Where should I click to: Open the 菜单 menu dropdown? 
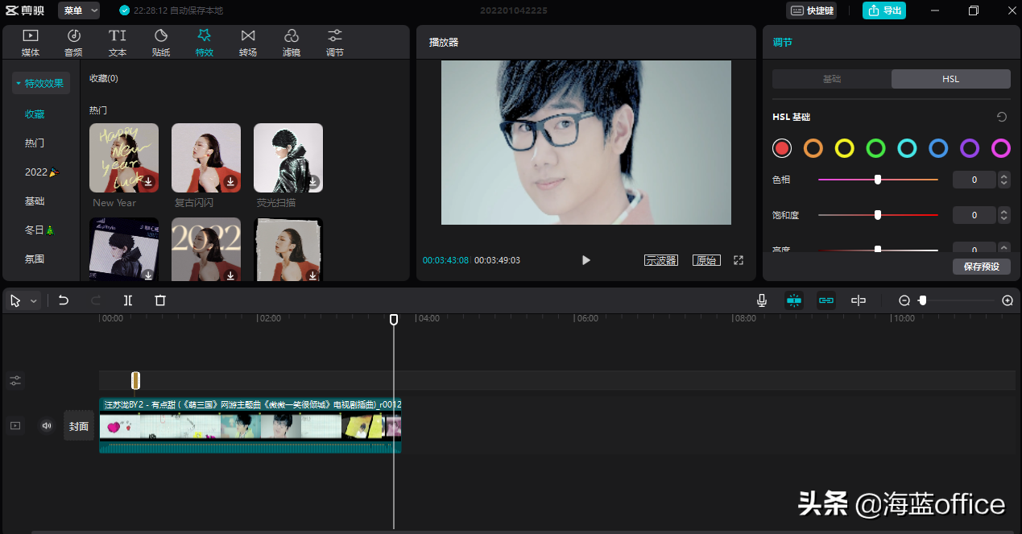pos(79,10)
